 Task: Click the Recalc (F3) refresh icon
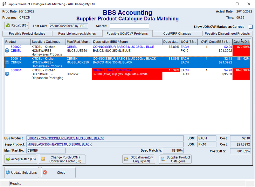(x=8, y=25)
